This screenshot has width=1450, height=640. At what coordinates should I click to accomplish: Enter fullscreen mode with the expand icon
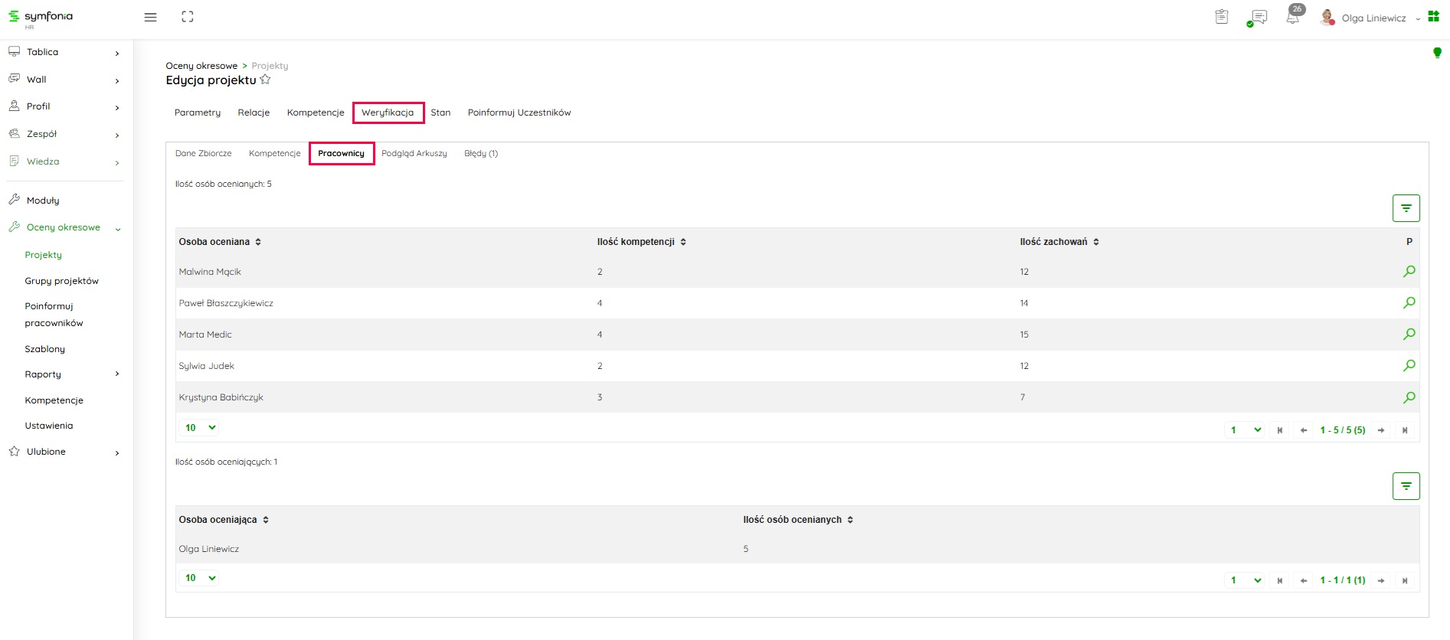188,17
